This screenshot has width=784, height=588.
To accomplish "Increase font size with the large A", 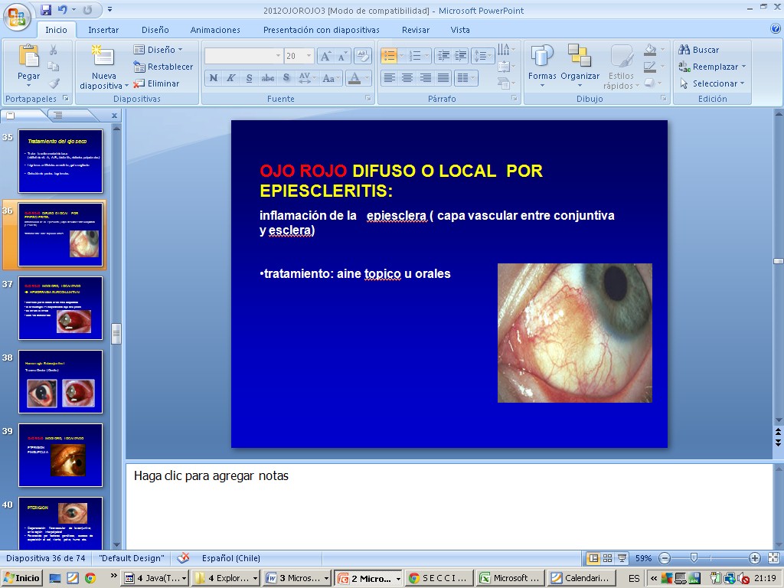I will 325,56.
